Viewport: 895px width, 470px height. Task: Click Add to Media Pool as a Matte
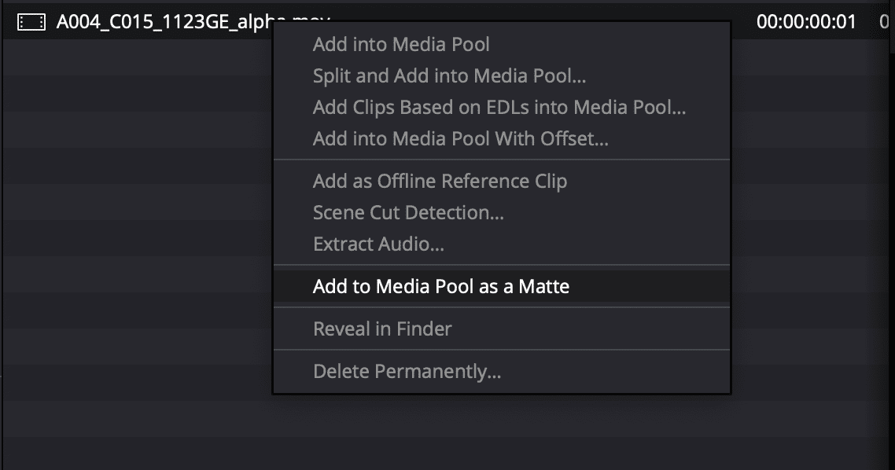440,287
